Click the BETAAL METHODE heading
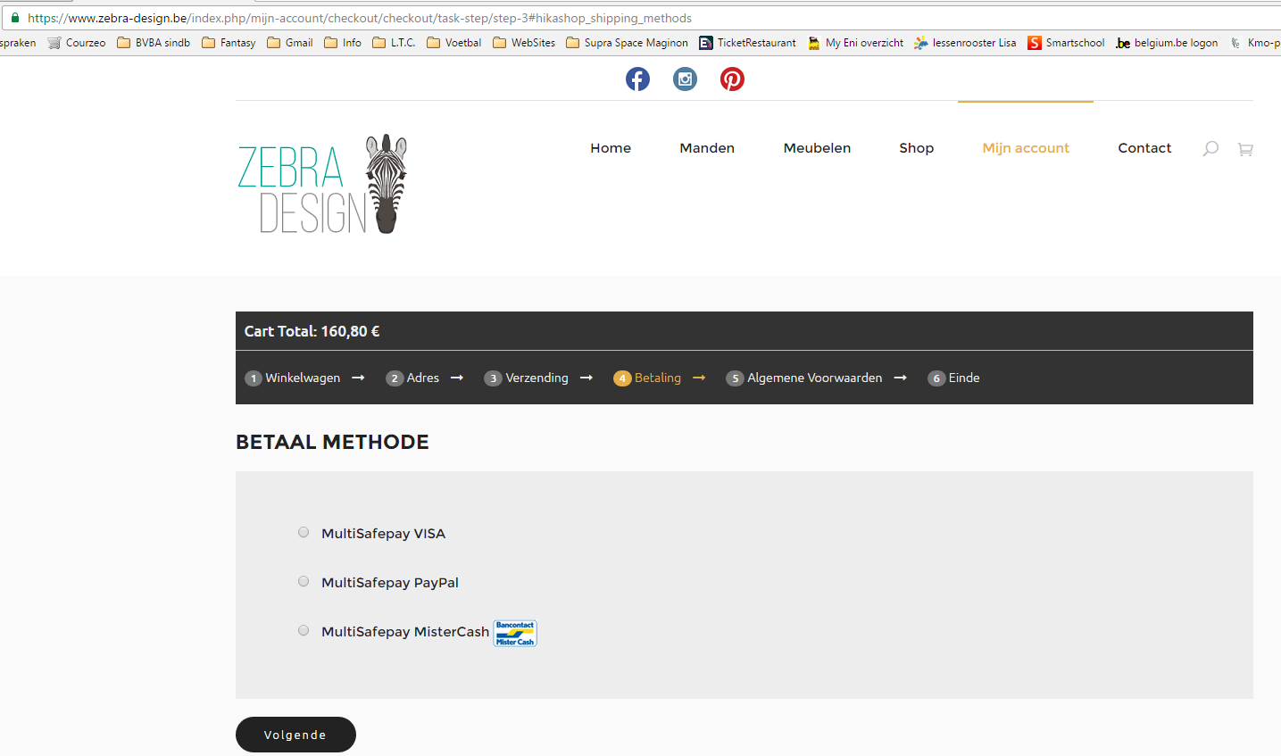1281x756 pixels. 332,442
